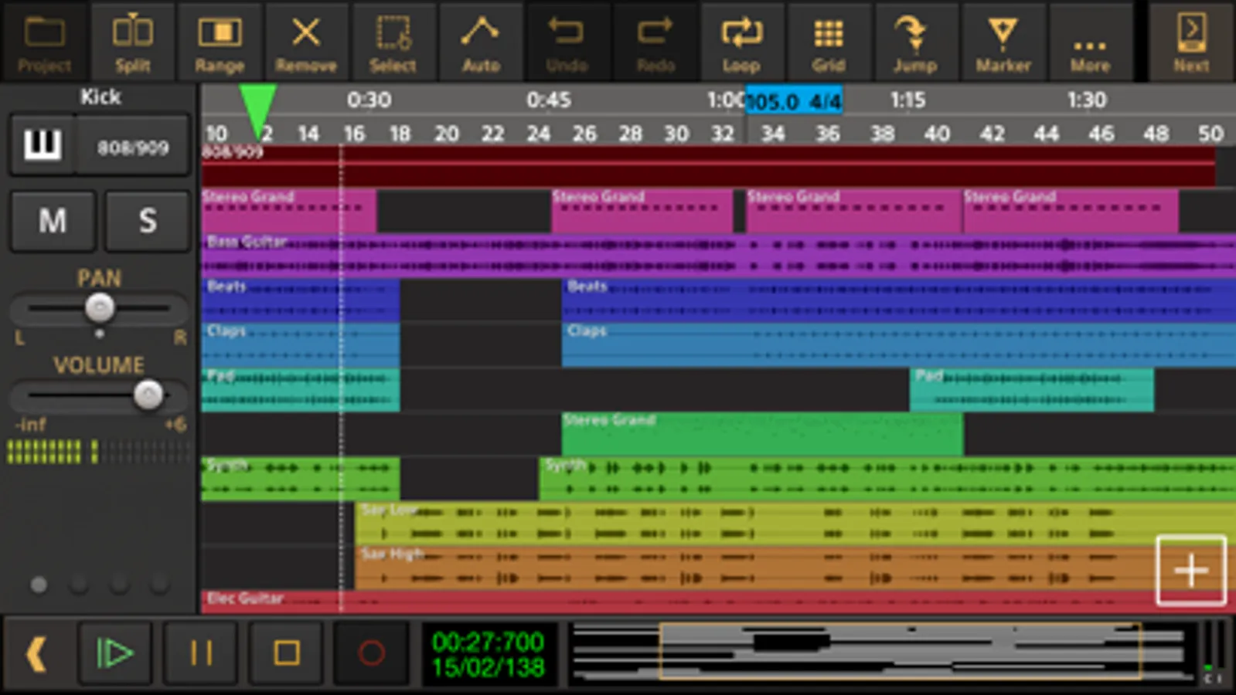The image size is (1236, 695).
Task: Open the Auto automation tool
Action: pyautogui.click(x=480, y=42)
